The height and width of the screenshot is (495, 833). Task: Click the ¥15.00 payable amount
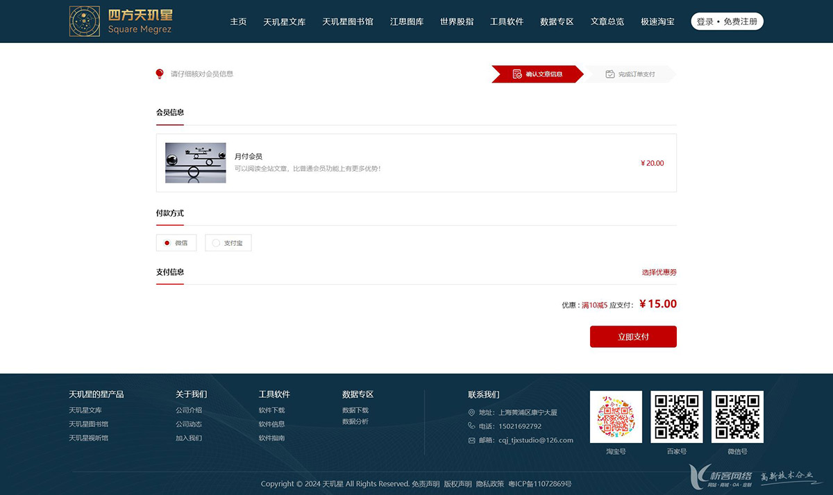(658, 304)
